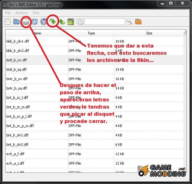
Task: Select the file bbb_lr_slv2.dff
Action: tap(18, 51)
